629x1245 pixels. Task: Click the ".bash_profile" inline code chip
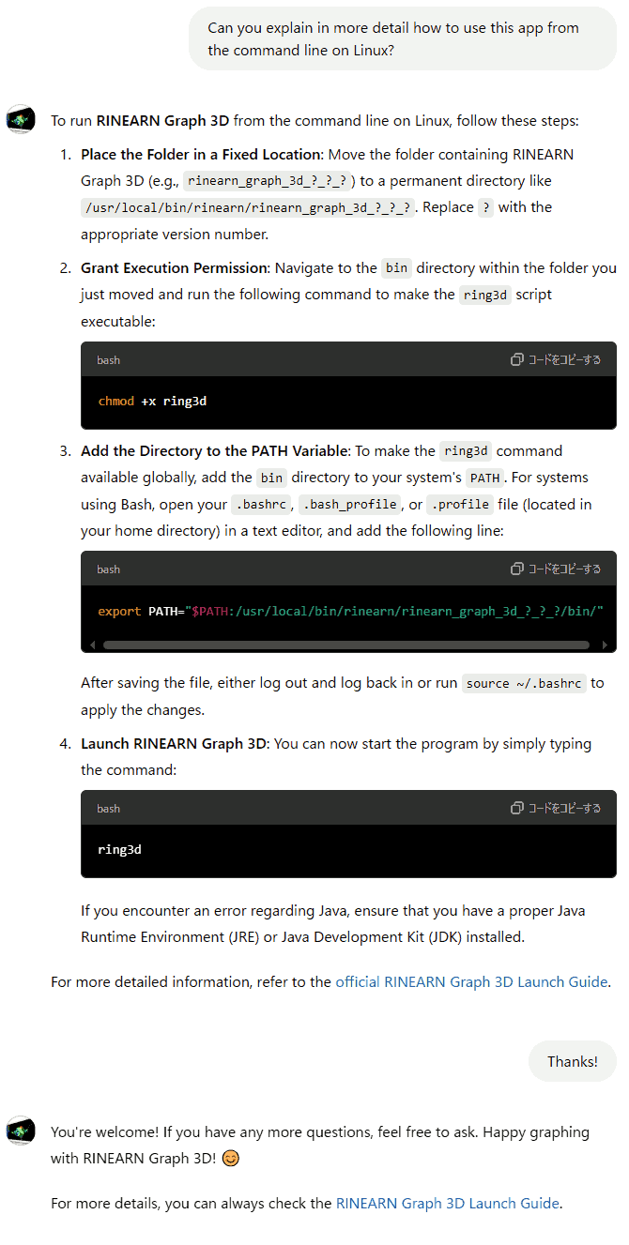(350, 504)
